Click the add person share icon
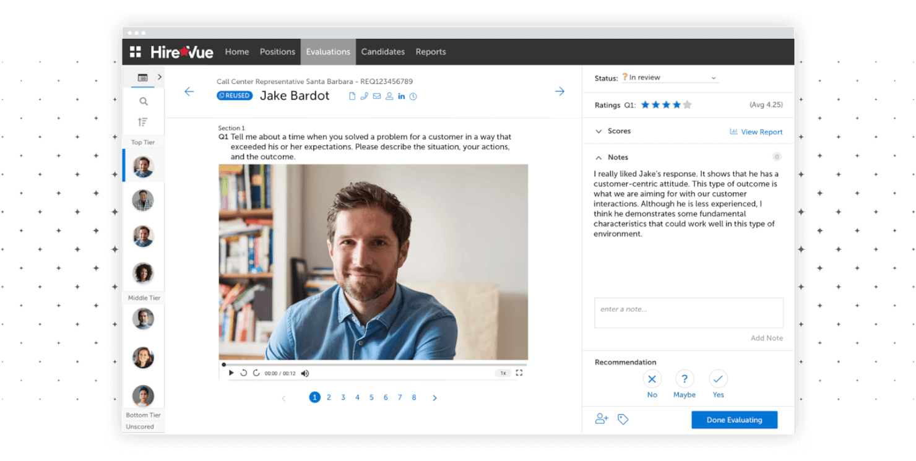Image resolution: width=916 pixels, height=461 pixels. tap(601, 419)
